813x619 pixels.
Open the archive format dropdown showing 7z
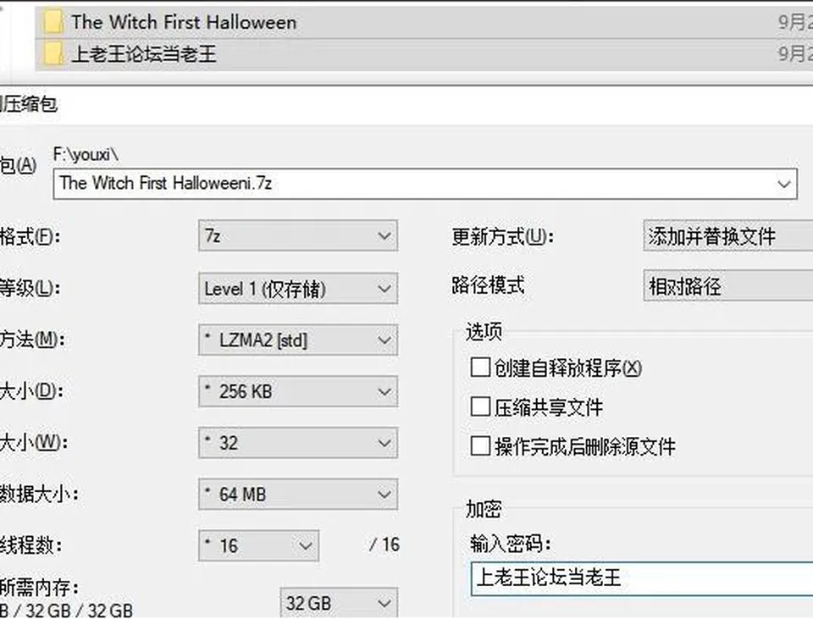297,236
